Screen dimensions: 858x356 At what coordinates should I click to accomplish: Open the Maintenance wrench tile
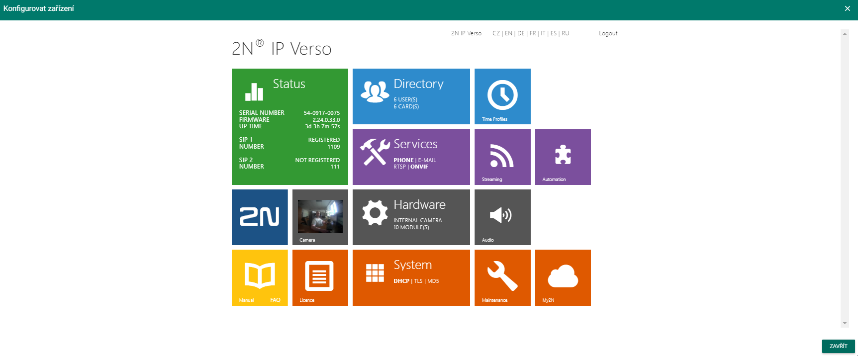(x=502, y=278)
